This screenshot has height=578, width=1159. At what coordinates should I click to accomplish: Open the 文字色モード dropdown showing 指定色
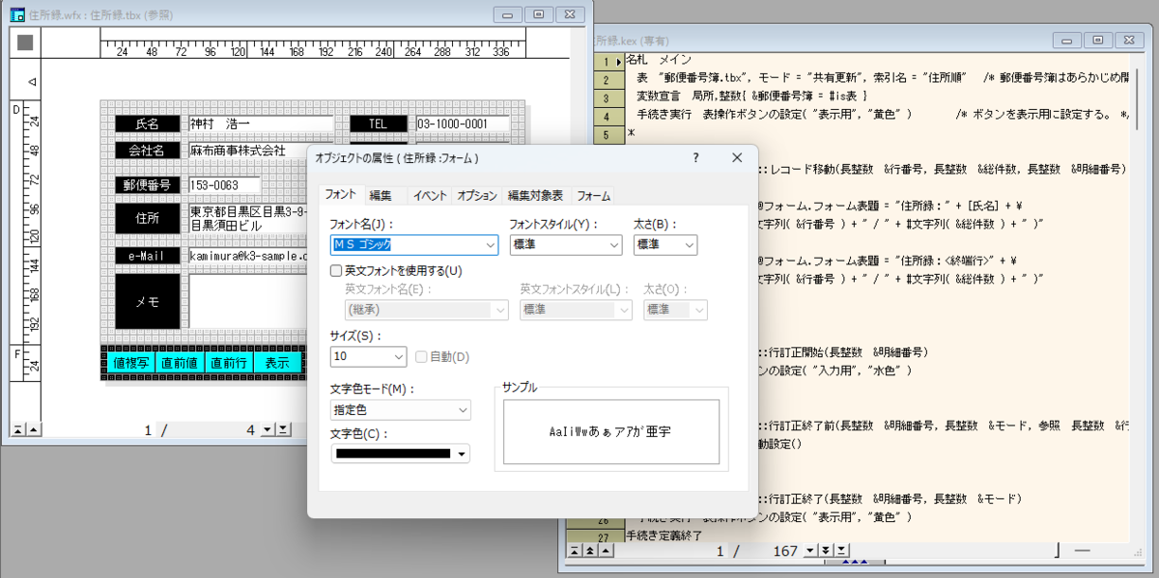click(461, 410)
